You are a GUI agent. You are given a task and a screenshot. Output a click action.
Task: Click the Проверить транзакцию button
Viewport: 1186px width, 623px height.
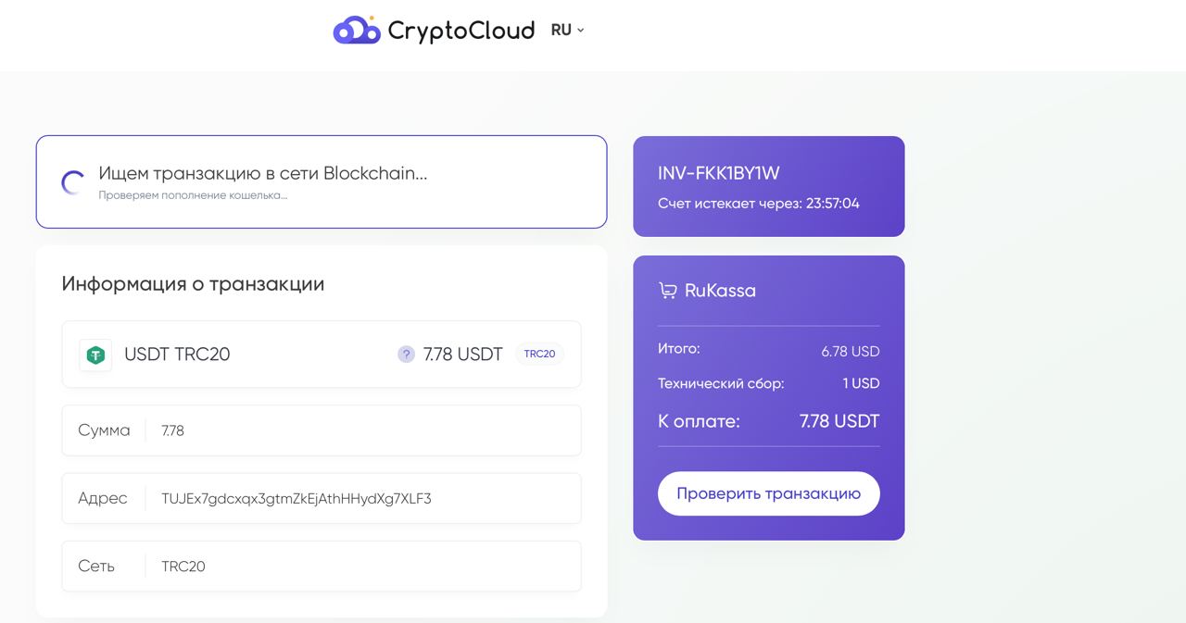[769, 493]
